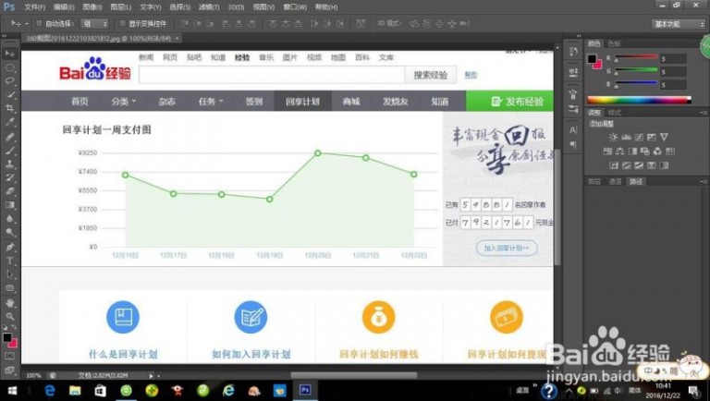The image size is (710, 401).
Task: Click the Photoshop taskbar icon
Action: 305,390
